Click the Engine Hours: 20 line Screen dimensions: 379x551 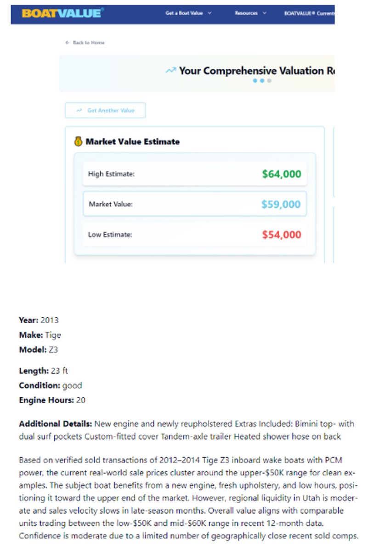pos(52,400)
